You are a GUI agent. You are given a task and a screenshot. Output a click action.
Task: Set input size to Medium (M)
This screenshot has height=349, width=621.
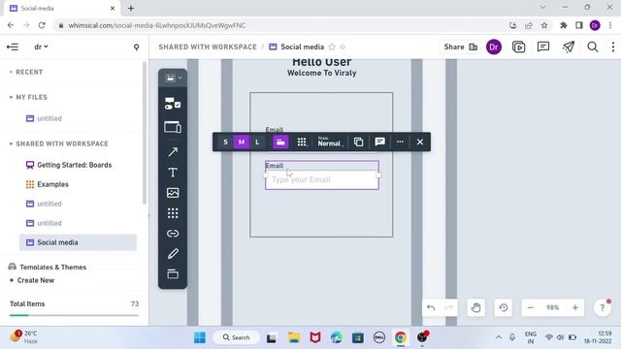pos(242,143)
